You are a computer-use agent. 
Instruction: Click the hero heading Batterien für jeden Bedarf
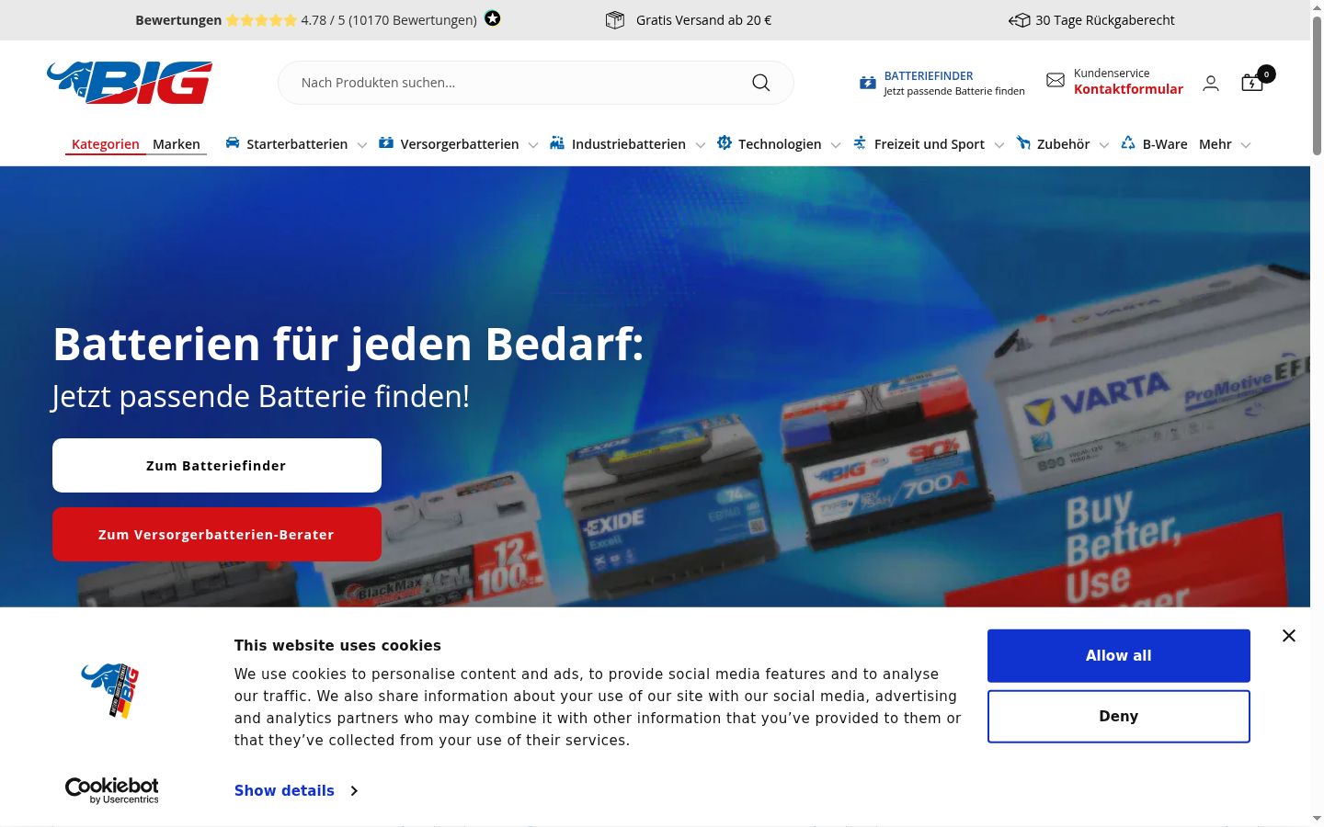point(348,345)
